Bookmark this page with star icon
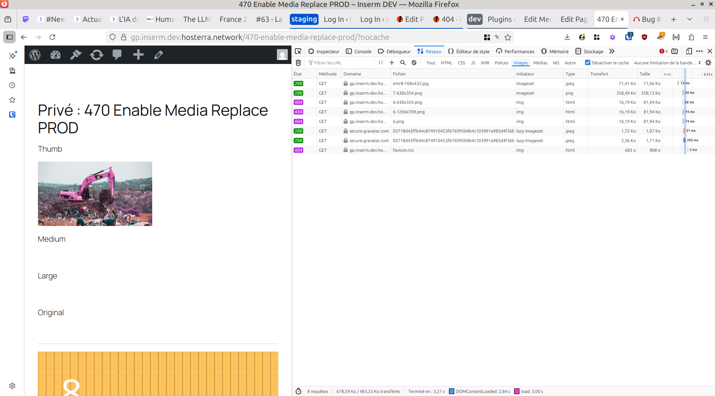 508,37
